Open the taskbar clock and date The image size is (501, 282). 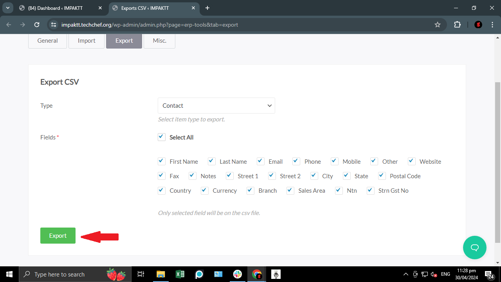[x=467, y=274]
